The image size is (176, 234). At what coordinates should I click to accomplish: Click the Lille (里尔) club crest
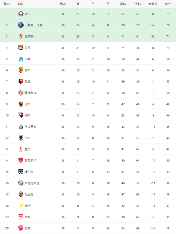21,14
